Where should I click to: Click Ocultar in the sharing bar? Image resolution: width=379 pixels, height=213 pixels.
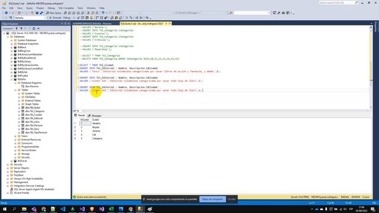[x=232, y=199]
